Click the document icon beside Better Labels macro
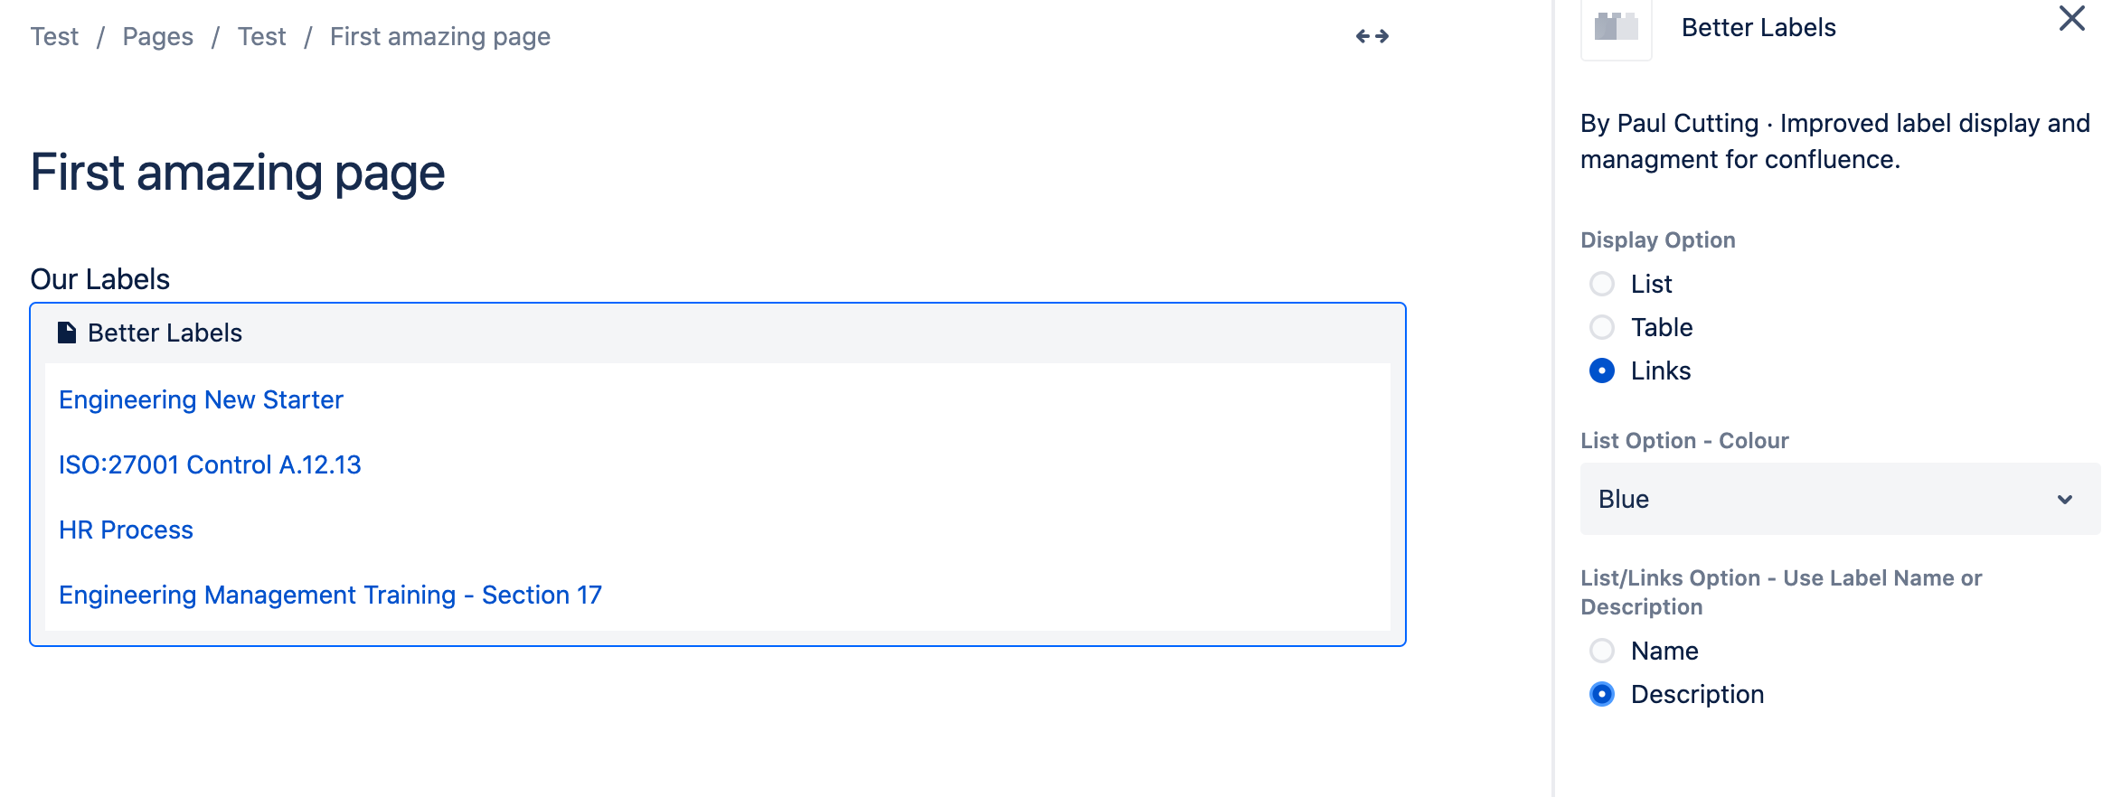Image resolution: width=2112 pixels, height=797 pixels. pyautogui.click(x=67, y=333)
